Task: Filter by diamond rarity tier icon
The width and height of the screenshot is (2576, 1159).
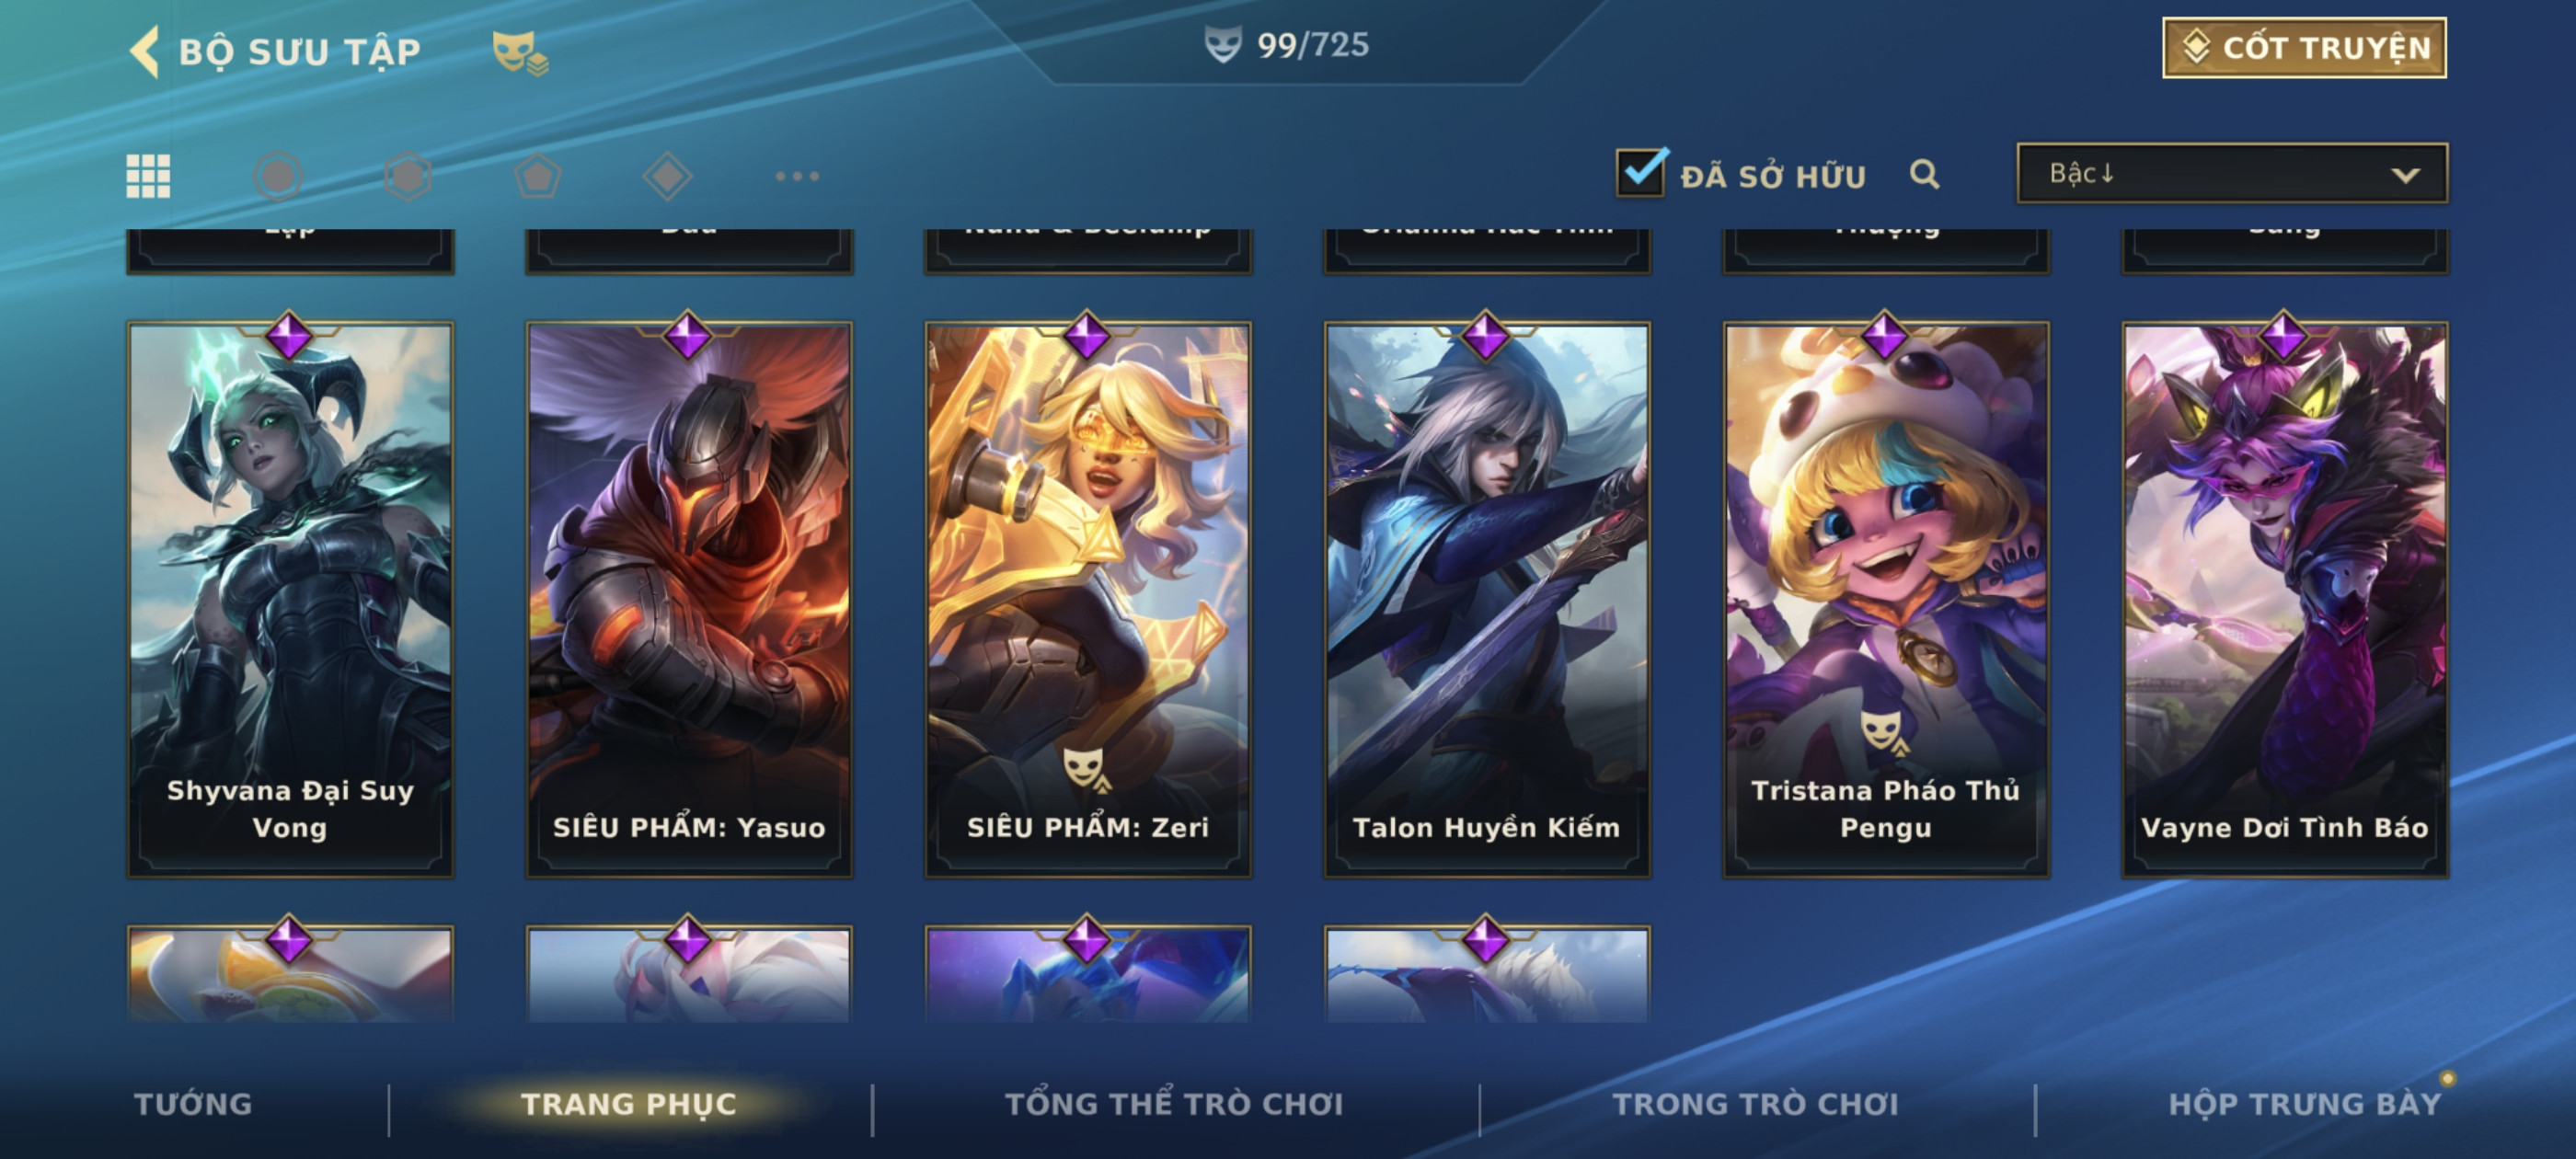Action: coord(668,176)
